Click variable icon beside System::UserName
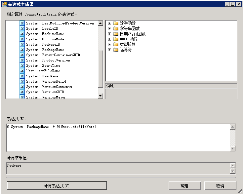Viewport: 243px width, 194px height. [x=22, y=76]
